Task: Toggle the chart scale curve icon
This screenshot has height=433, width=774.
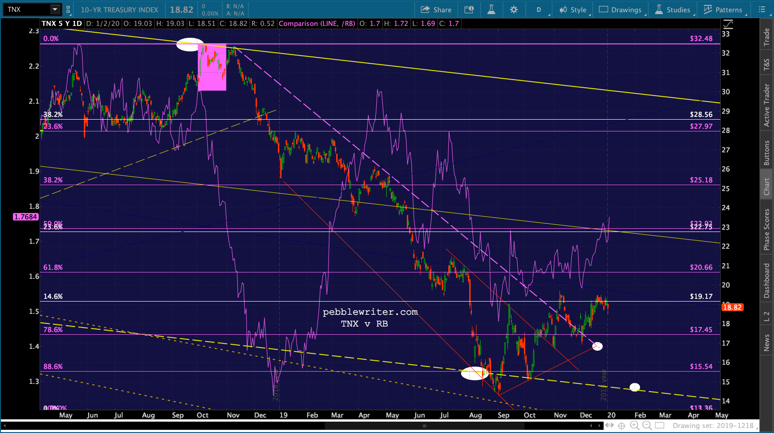Action: click(x=728, y=24)
